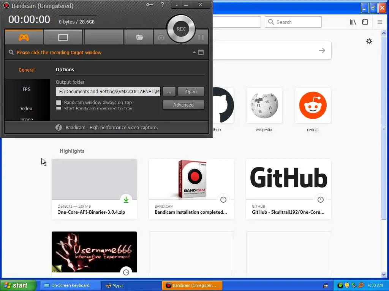This screenshot has height=291, width=389.
Task: Open GitHub Skulltrail192/One-Core highlight card
Action: tap(289, 189)
